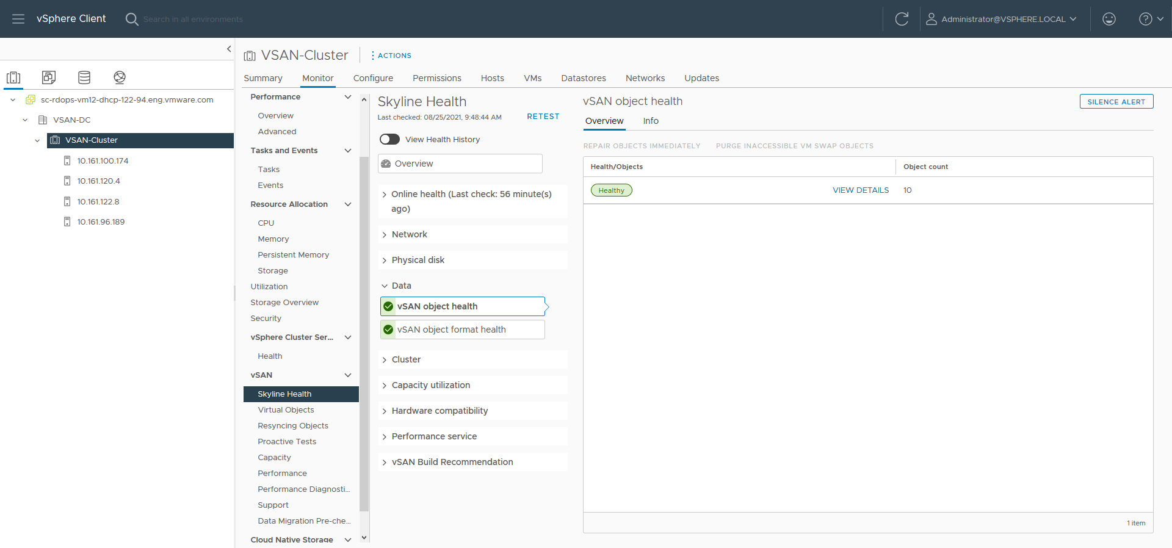Collapse the Tasks and Events section
Viewport: 1172px width, 548px height.
(x=348, y=150)
